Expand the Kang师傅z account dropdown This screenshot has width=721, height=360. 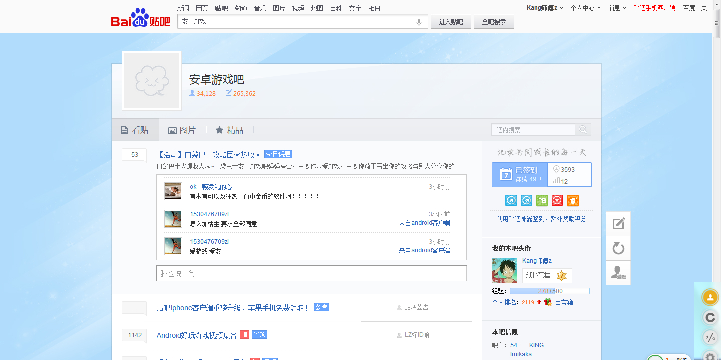coord(545,8)
